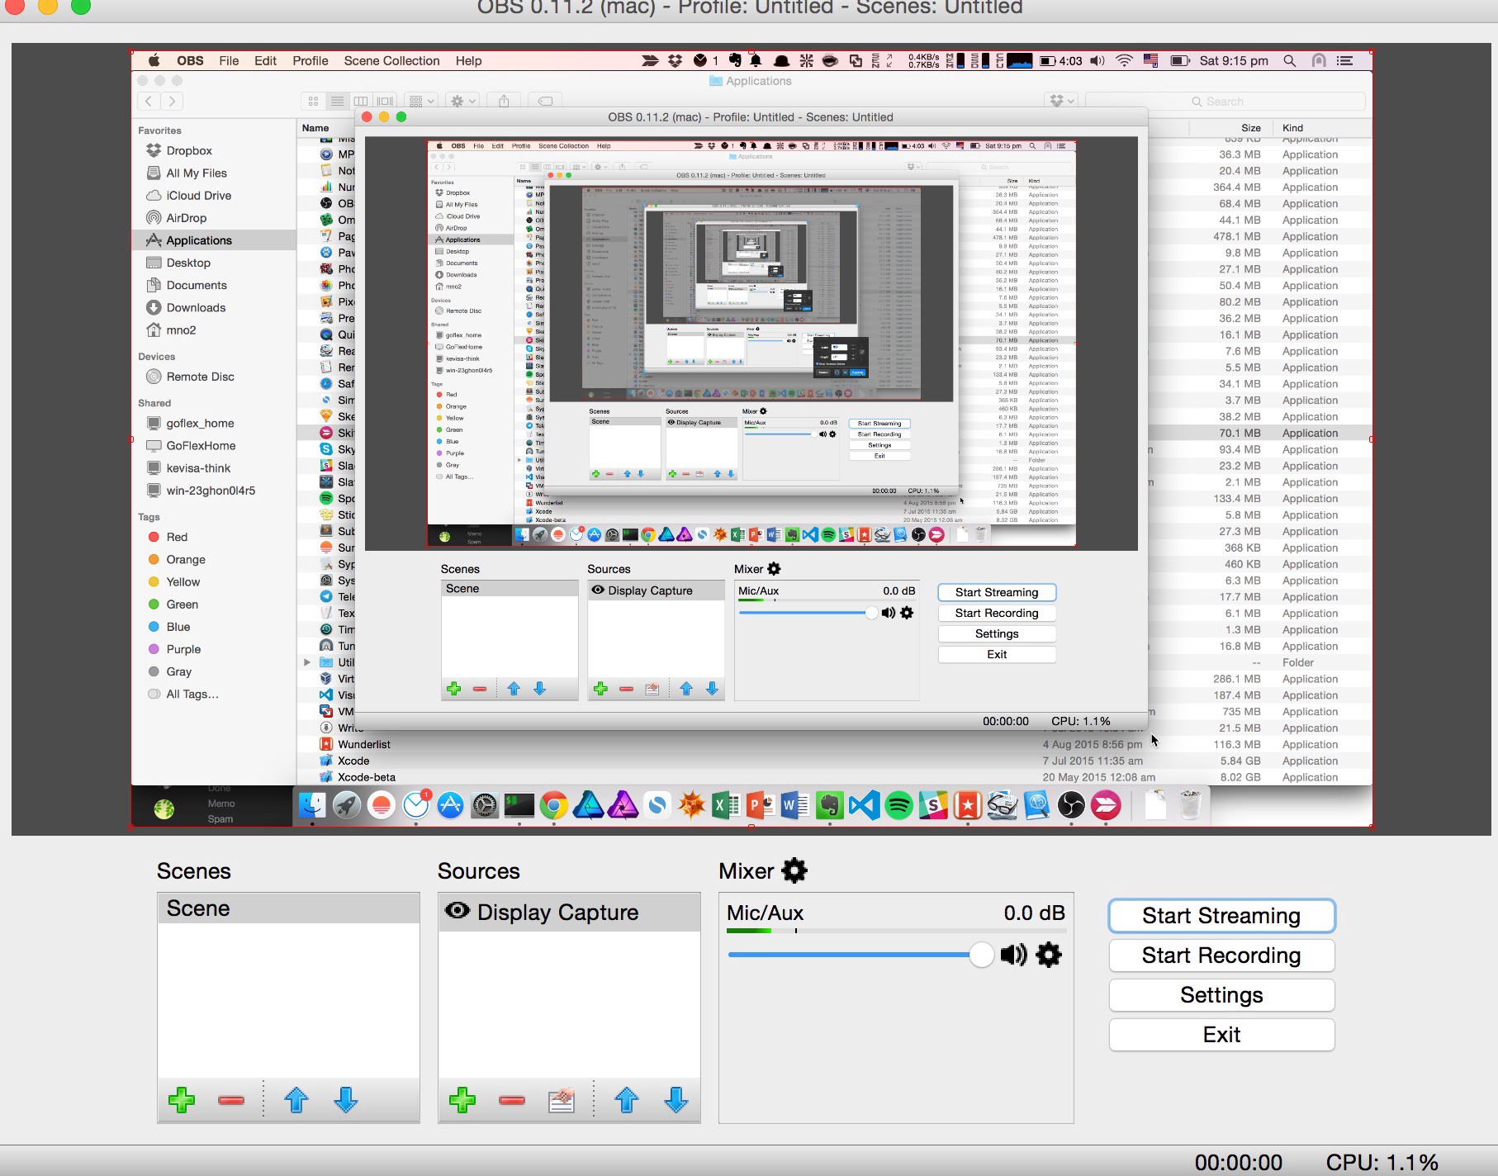Open the Edit menu in the previewed menu bar
Image resolution: width=1498 pixels, height=1176 pixels.
coord(265,60)
